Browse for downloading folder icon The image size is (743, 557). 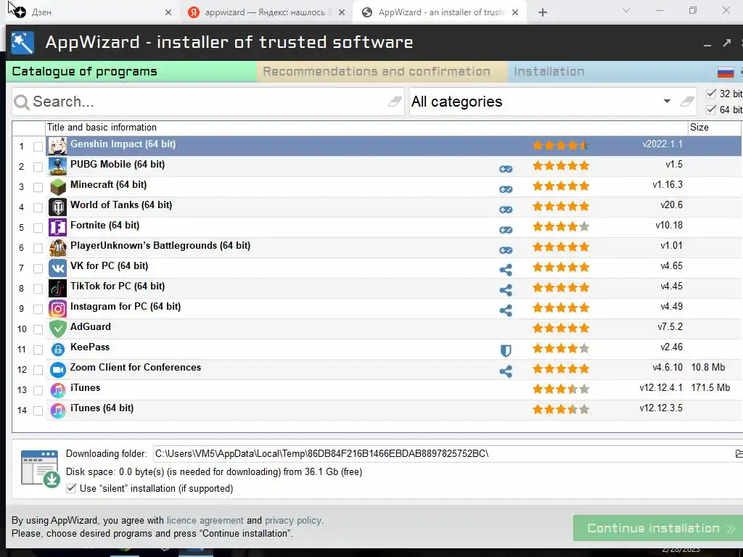739,454
